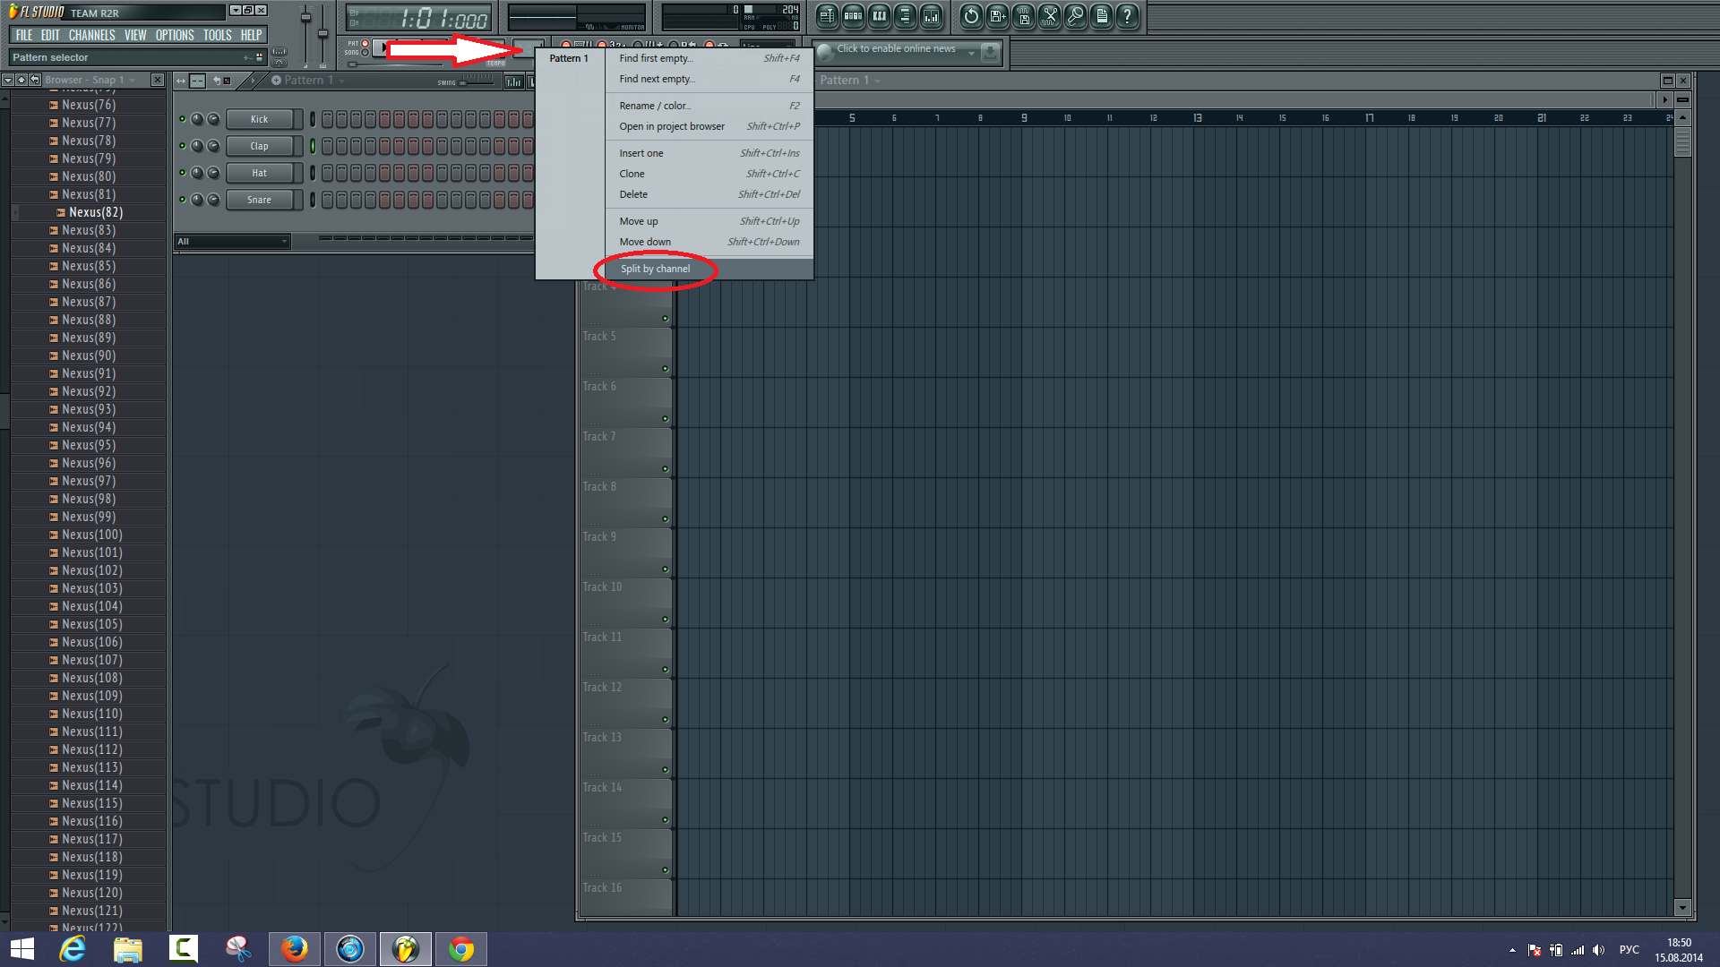Mute the Kick channel green light
The width and height of the screenshot is (1720, 967).
point(182,119)
